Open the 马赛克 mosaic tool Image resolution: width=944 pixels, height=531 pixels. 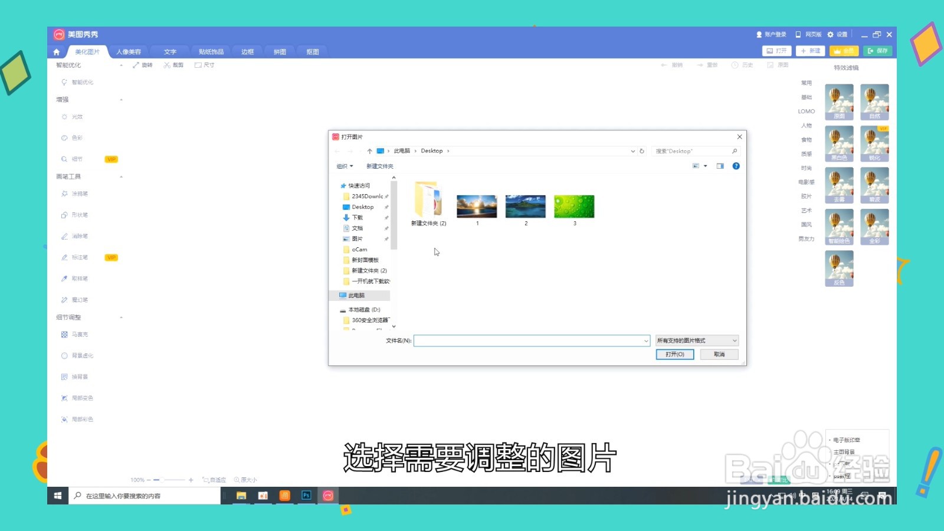[x=74, y=335]
